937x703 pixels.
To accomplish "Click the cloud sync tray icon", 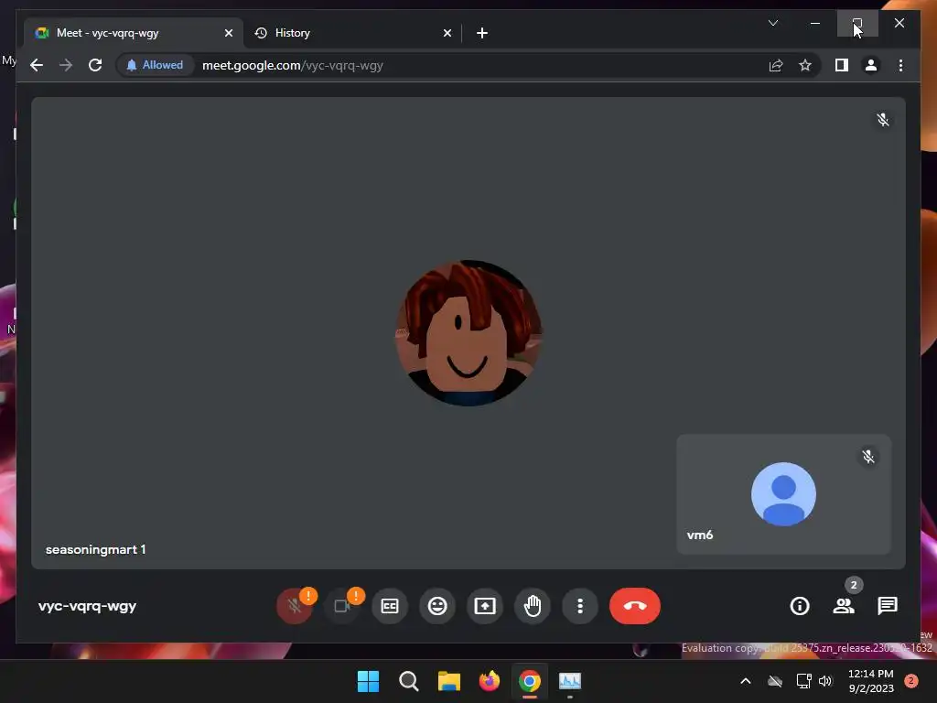I will 774,681.
